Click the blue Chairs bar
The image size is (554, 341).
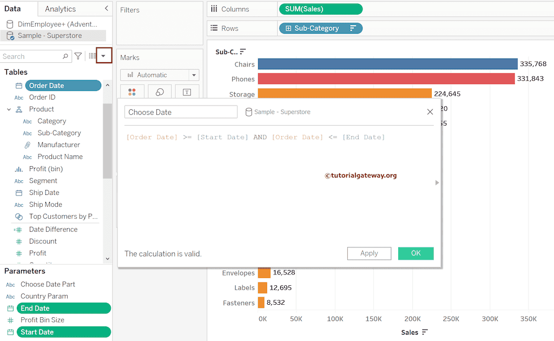(x=387, y=64)
